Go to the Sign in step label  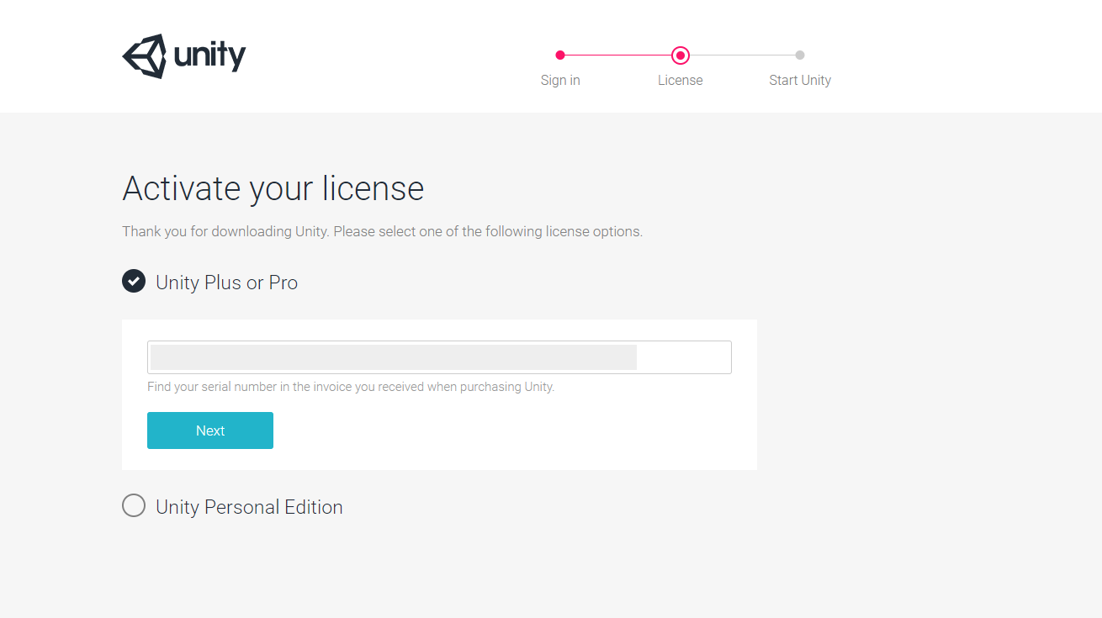(x=560, y=81)
